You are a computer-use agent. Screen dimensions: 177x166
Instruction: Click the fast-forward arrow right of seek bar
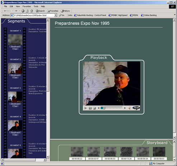coord(125,108)
